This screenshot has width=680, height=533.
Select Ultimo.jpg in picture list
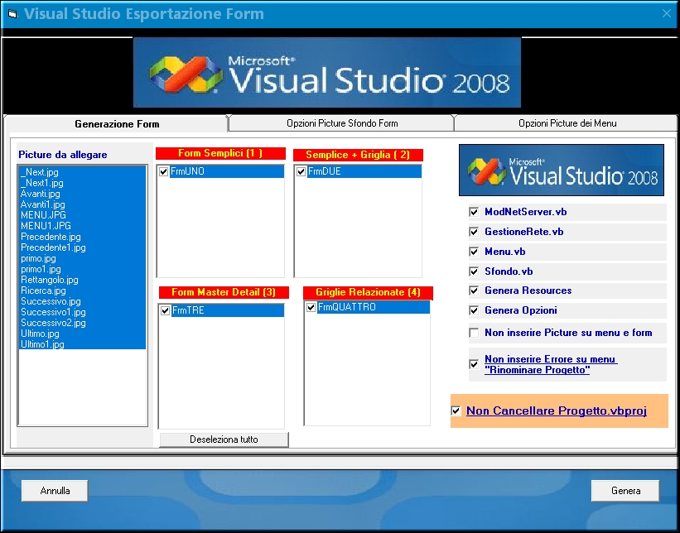click(82, 334)
